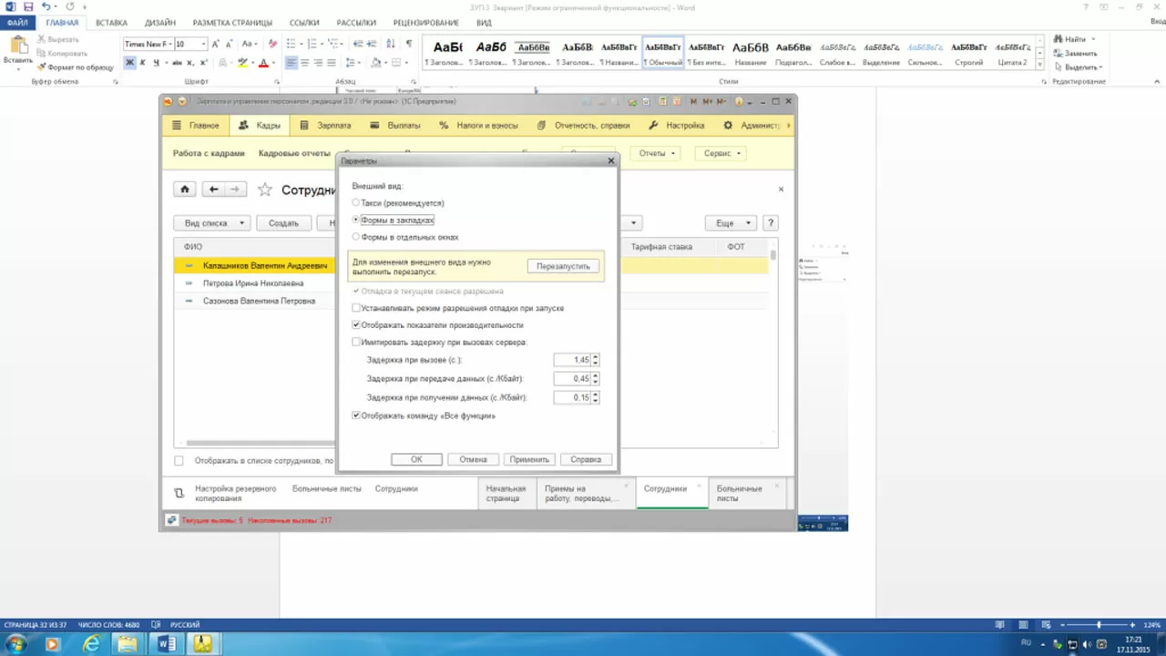Launch Internet Explorer from the taskbar
Image resolution: width=1166 pixels, height=656 pixels.
click(91, 644)
